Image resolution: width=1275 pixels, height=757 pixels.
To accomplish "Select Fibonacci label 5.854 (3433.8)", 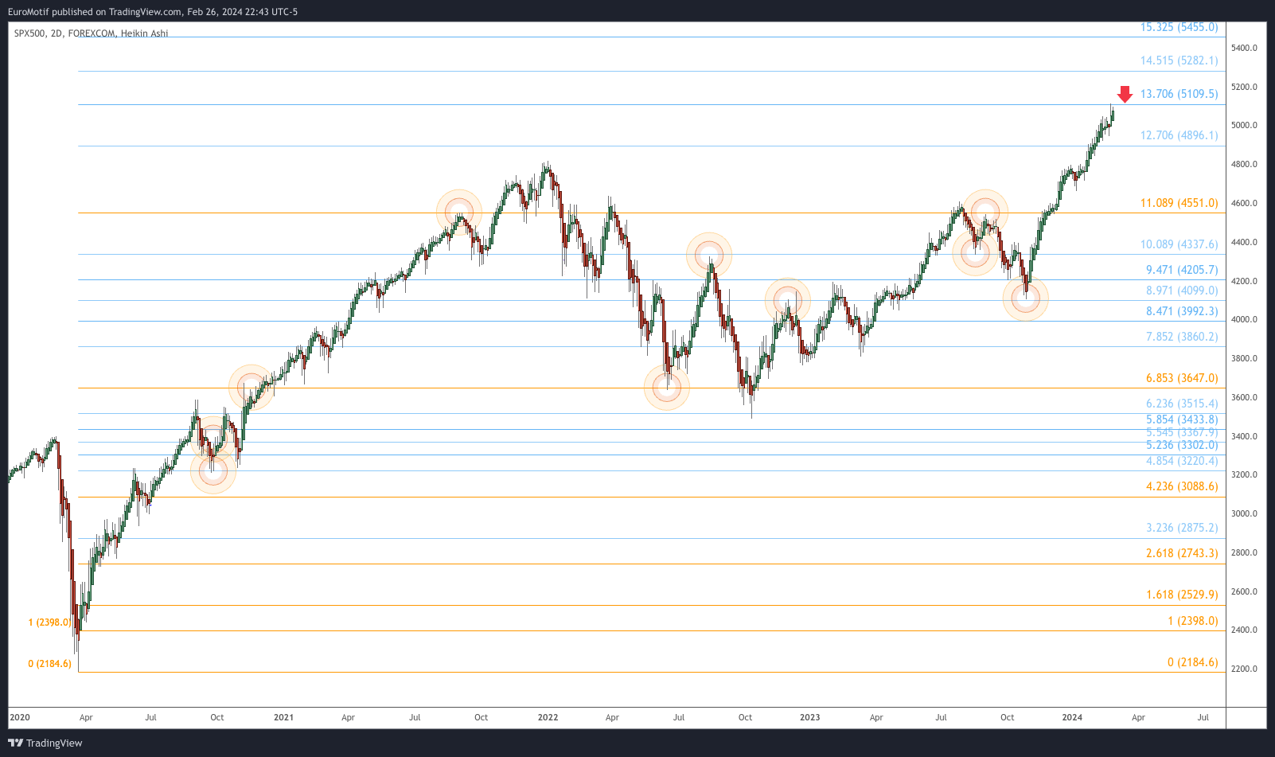I will [1182, 419].
